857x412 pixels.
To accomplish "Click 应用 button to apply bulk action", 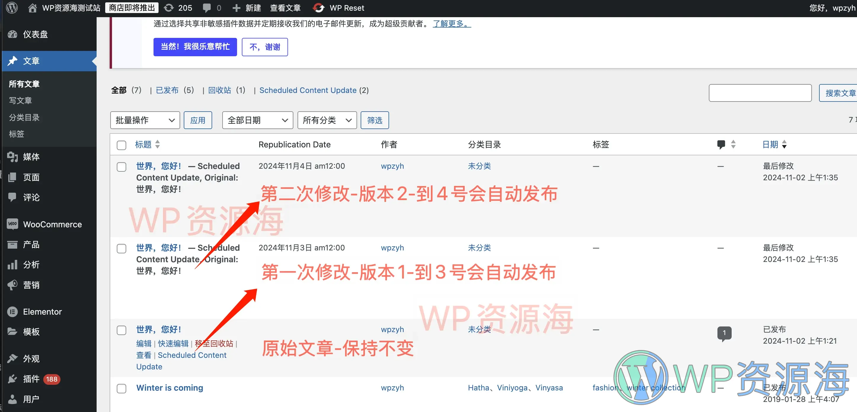I will 198,120.
